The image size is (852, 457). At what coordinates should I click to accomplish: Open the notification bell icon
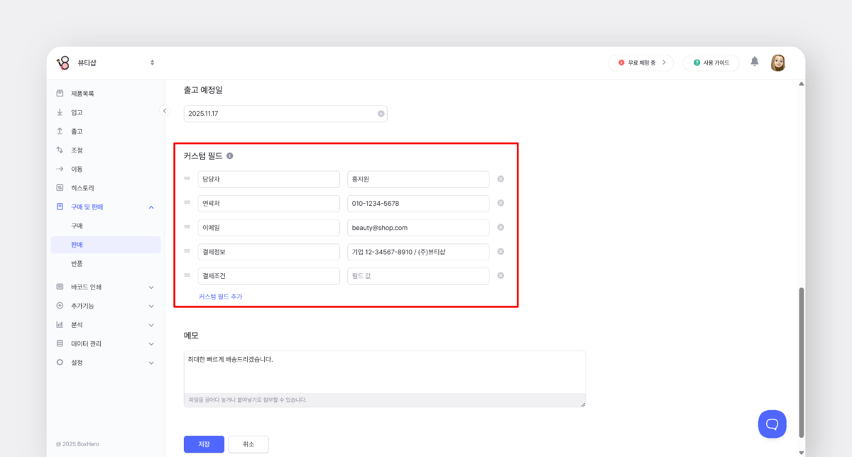point(755,62)
